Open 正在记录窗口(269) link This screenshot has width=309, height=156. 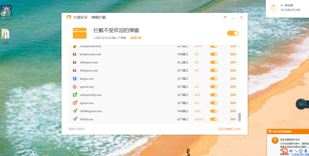tap(229, 129)
